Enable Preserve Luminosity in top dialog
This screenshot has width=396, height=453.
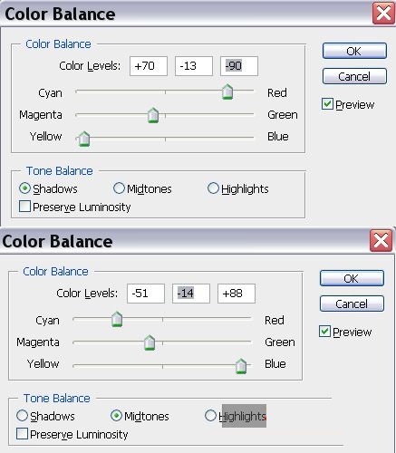24,207
